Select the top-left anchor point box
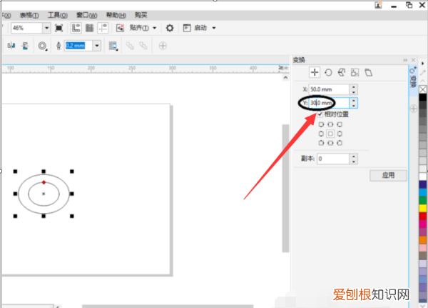The height and width of the screenshot is (308, 428). pyautogui.click(x=321, y=124)
